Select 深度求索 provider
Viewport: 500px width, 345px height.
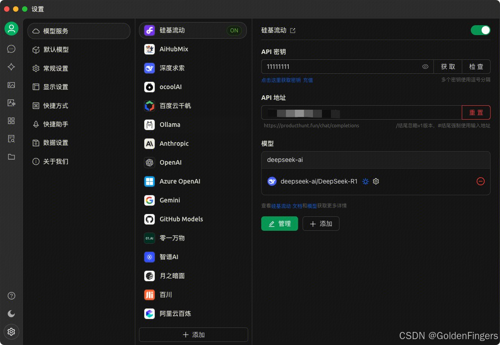pos(193,68)
